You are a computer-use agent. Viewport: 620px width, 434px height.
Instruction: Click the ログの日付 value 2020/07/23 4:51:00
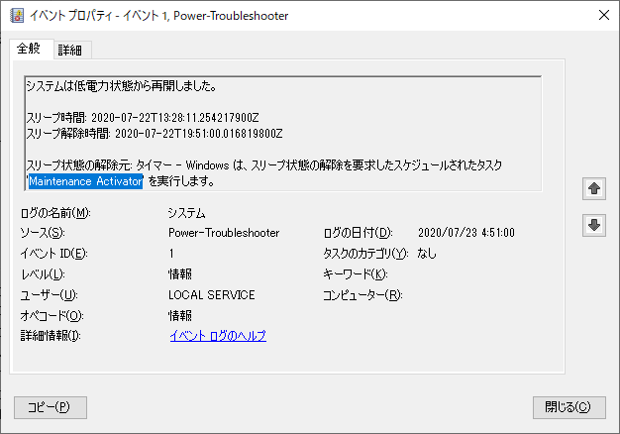(465, 233)
